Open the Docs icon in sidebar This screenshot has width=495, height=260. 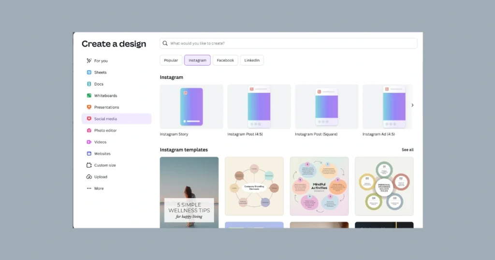pyautogui.click(x=89, y=84)
